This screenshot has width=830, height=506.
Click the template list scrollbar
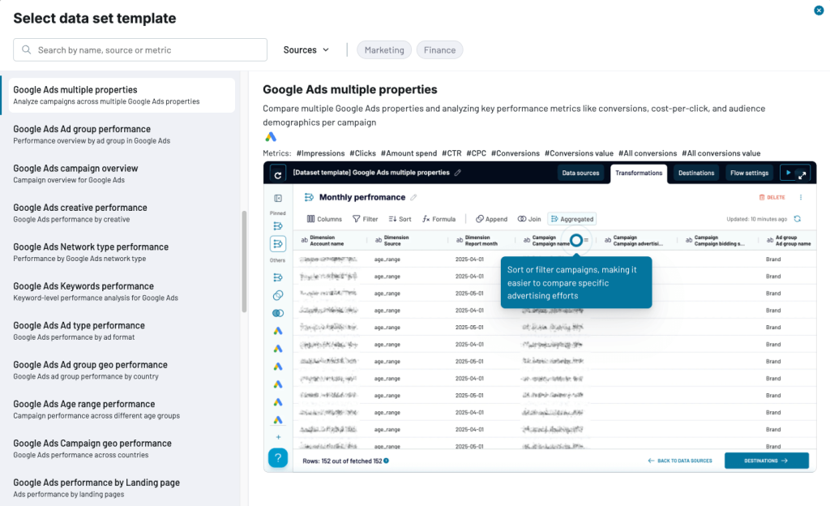(x=244, y=261)
